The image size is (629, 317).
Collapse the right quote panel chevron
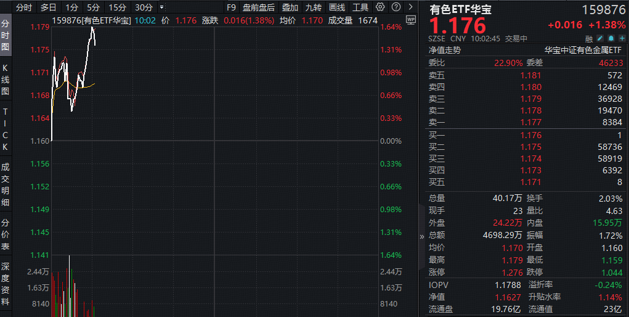(422, 236)
